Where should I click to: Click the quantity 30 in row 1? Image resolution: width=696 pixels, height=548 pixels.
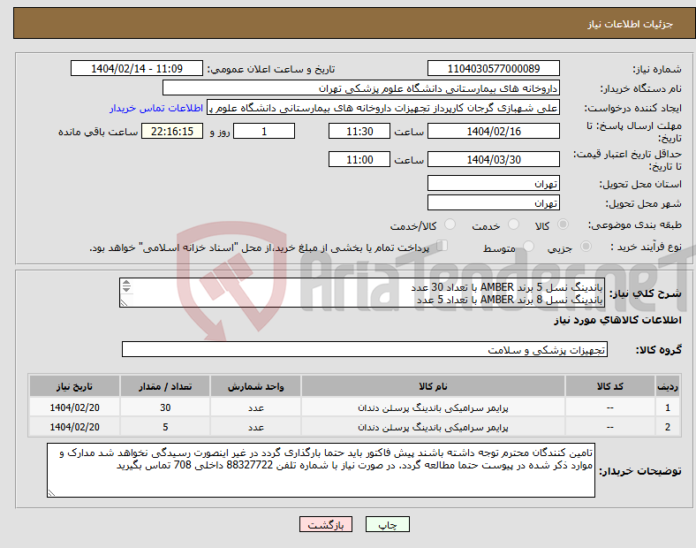click(165, 407)
